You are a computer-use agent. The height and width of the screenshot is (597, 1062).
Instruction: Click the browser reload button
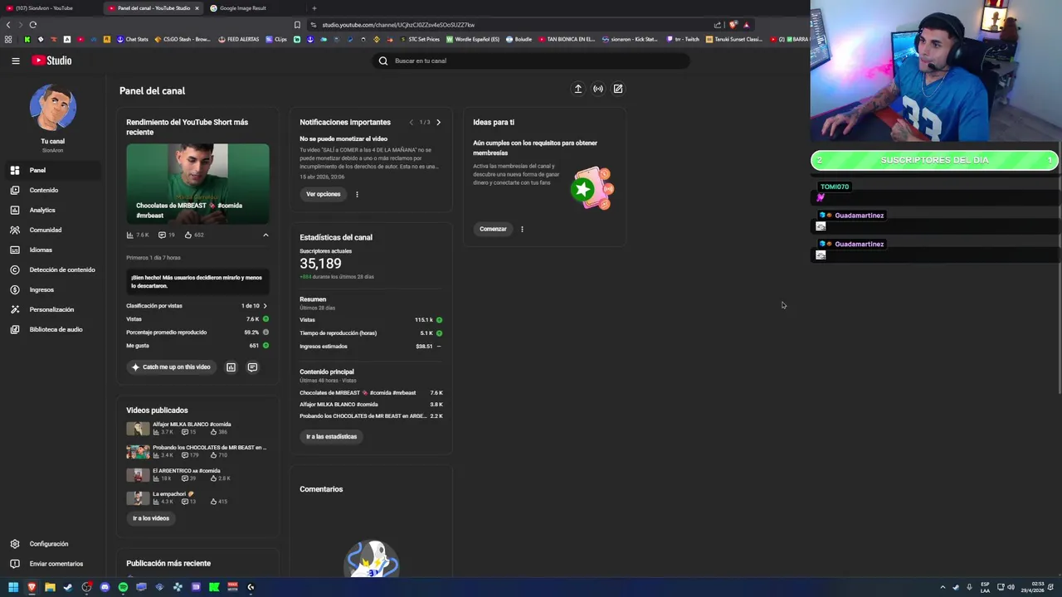pyautogui.click(x=32, y=25)
